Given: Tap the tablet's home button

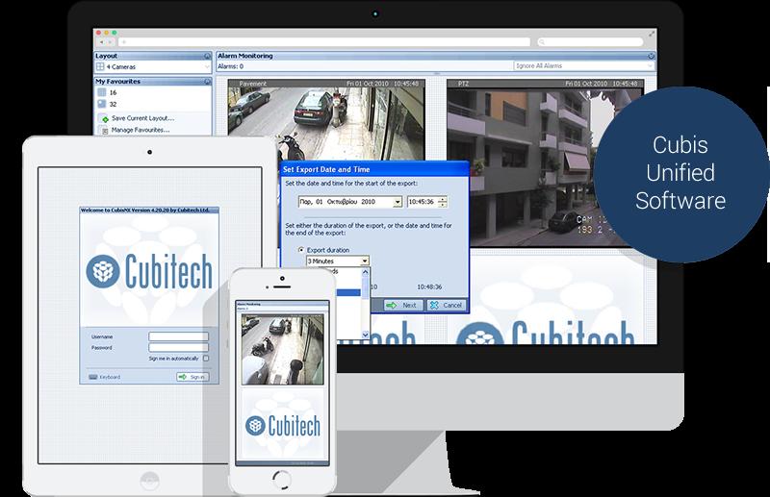Looking at the screenshot, I should (149, 481).
